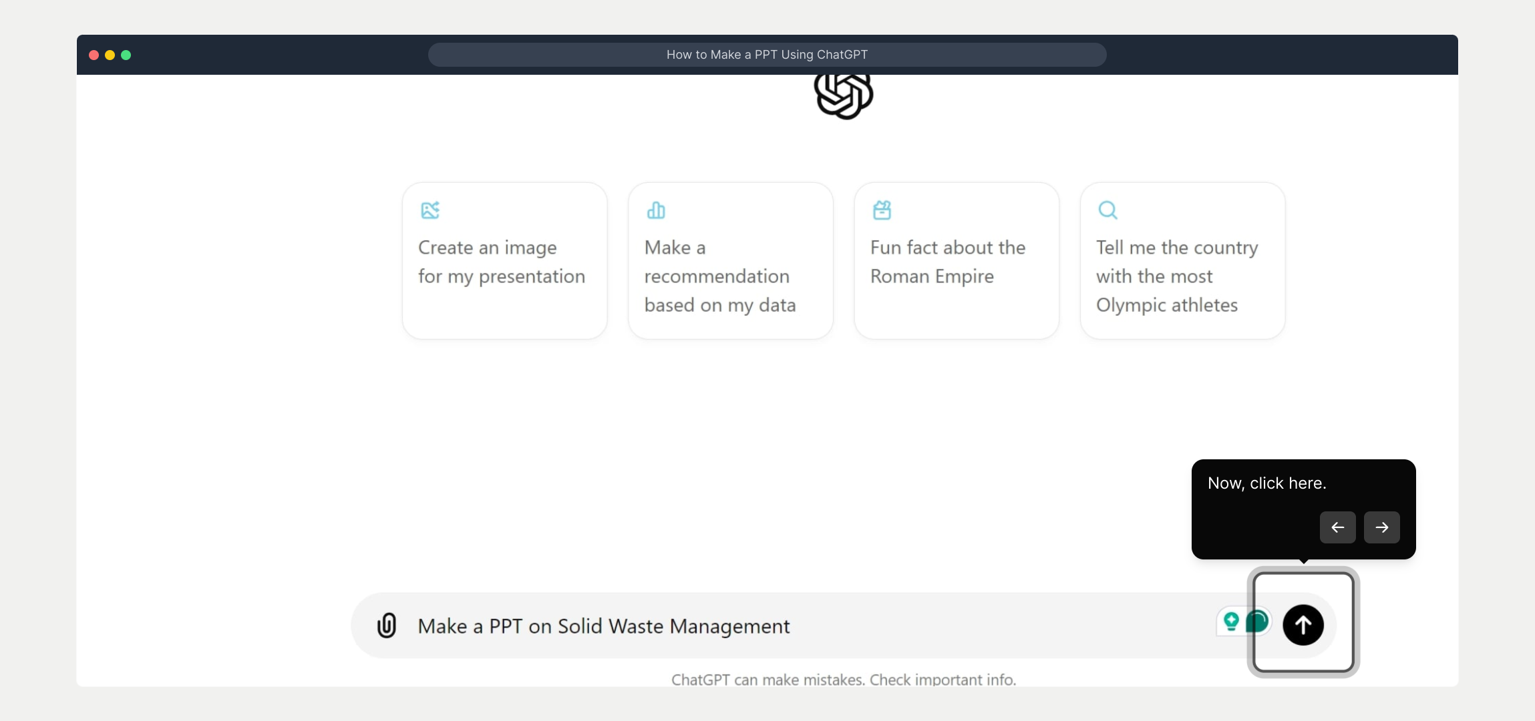Image resolution: width=1535 pixels, height=721 pixels.
Task: Select the Olympic athletes suggestion card
Action: (1182, 261)
